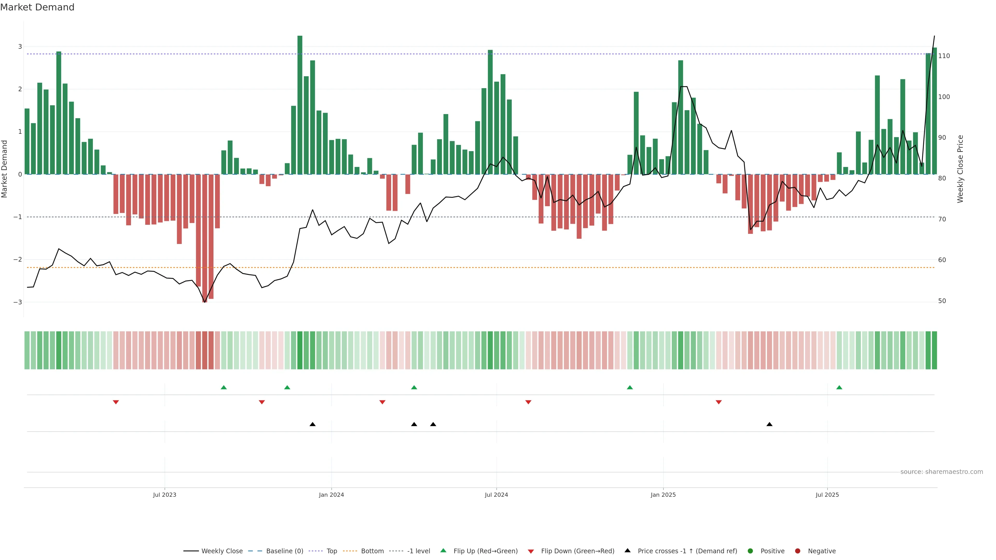This screenshot has height=560, width=996.
Task: Click the green Positive circle in legend
Action: click(750, 551)
